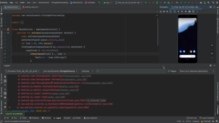Click the editor vertical scrollbar
The height and width of the screenshot is (123, 219).
coord(158,32)
